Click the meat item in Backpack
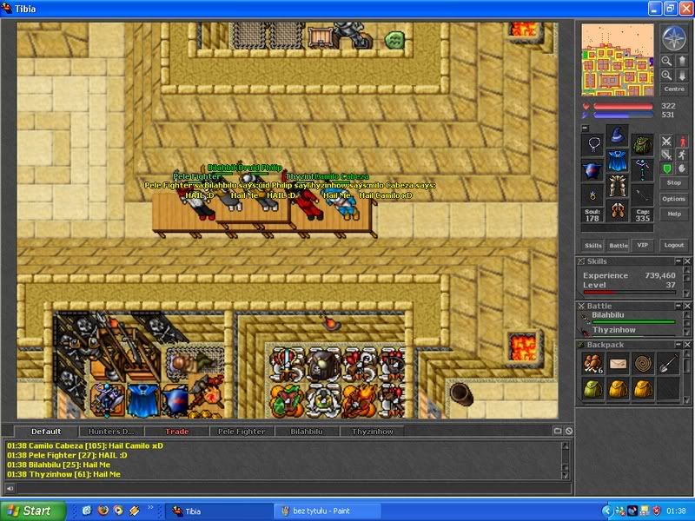This screenshot has height=521, width=695. click(x=592, y=363)
